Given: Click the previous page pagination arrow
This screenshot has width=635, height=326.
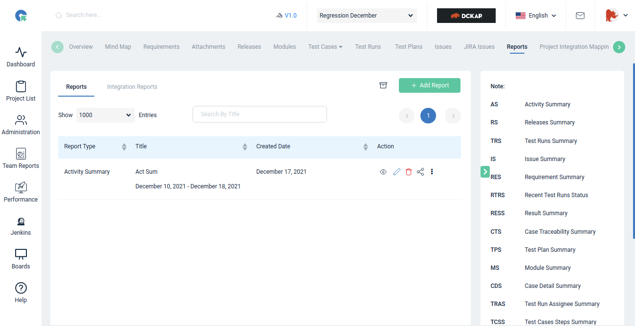Looking at the screenshot, I should click(x=407, y=116).
